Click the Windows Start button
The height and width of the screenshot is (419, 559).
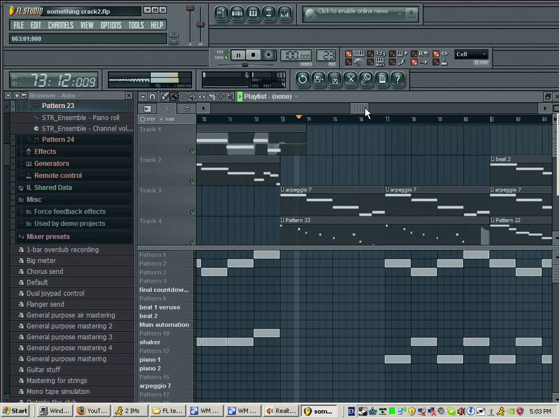(x=16, y=411)
